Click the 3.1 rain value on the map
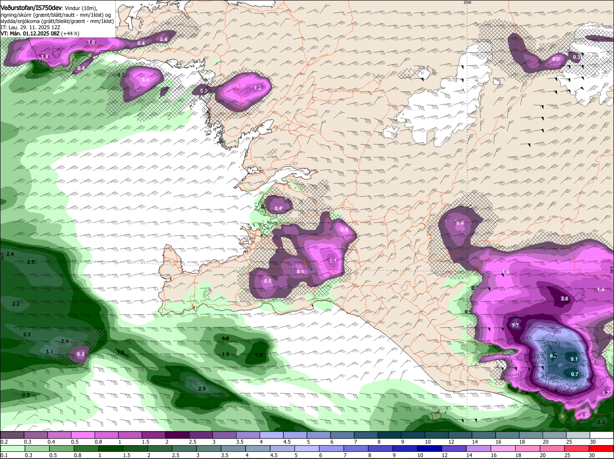The height and width of the screenshot is (459, 614). click(49, 352)
